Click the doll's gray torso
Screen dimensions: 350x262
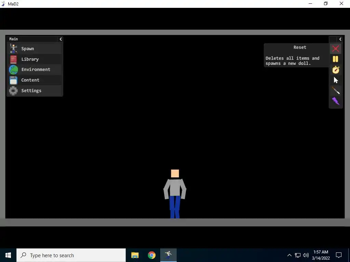coord(175,187)
